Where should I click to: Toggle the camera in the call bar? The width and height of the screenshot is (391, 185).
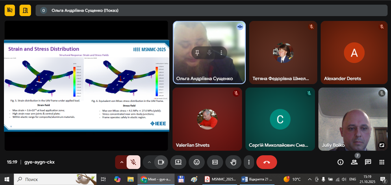(x=161, y=162)
